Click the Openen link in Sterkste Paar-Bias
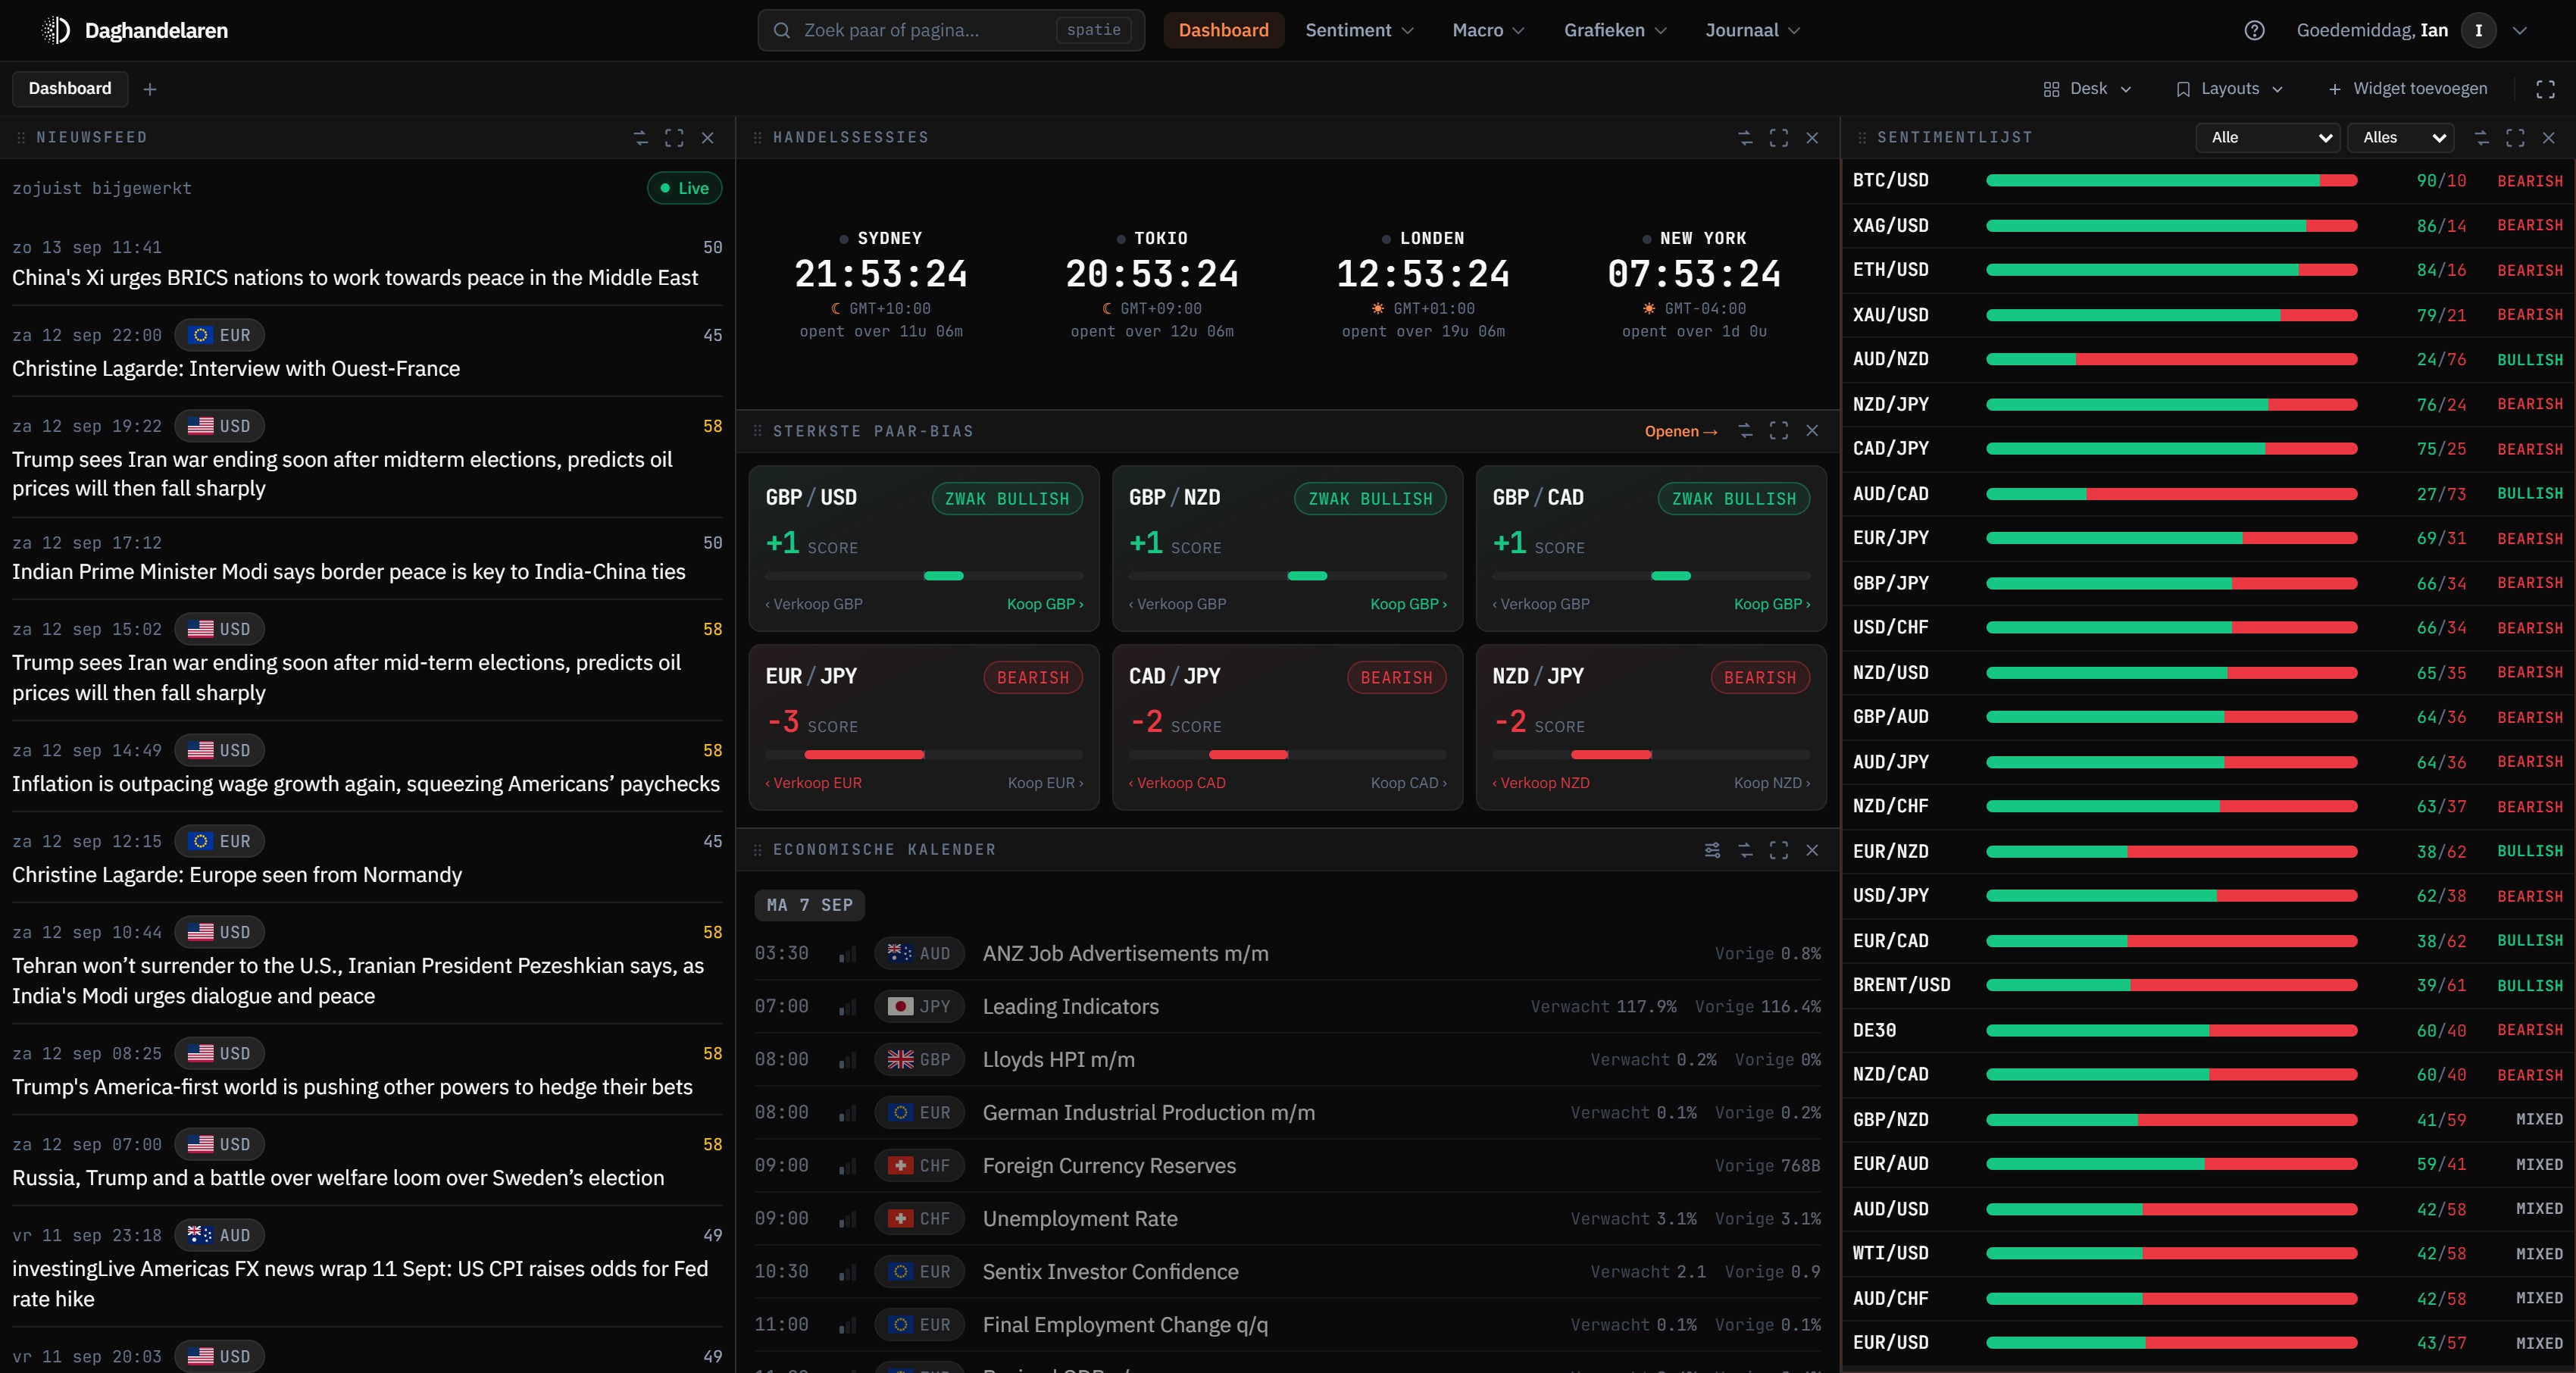This screenshot has width=2576, height=1373. tap(1680, 431)
